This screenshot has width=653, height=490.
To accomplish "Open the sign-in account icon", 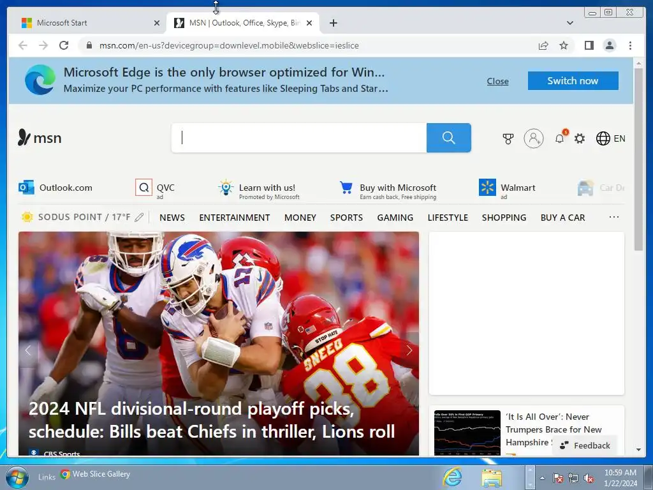I will pos(534,138).
